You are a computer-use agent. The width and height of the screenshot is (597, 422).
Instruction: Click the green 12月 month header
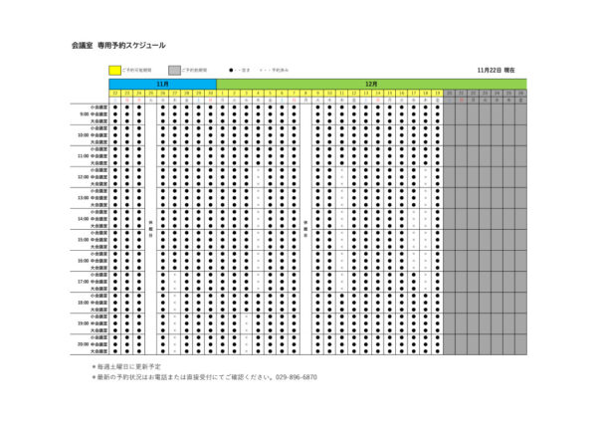371,84
